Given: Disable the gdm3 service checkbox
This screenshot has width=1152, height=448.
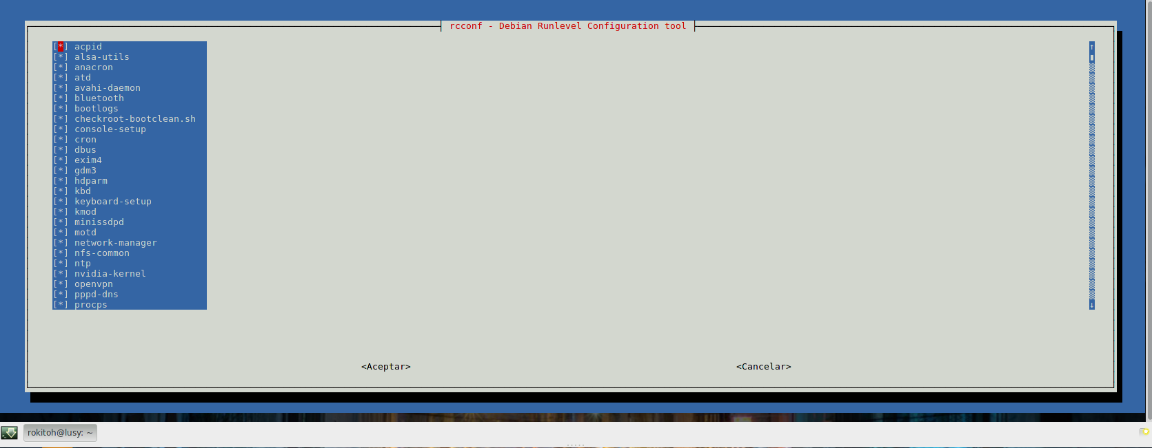Looking at the screenshot, I should click(x=61, y=171).
